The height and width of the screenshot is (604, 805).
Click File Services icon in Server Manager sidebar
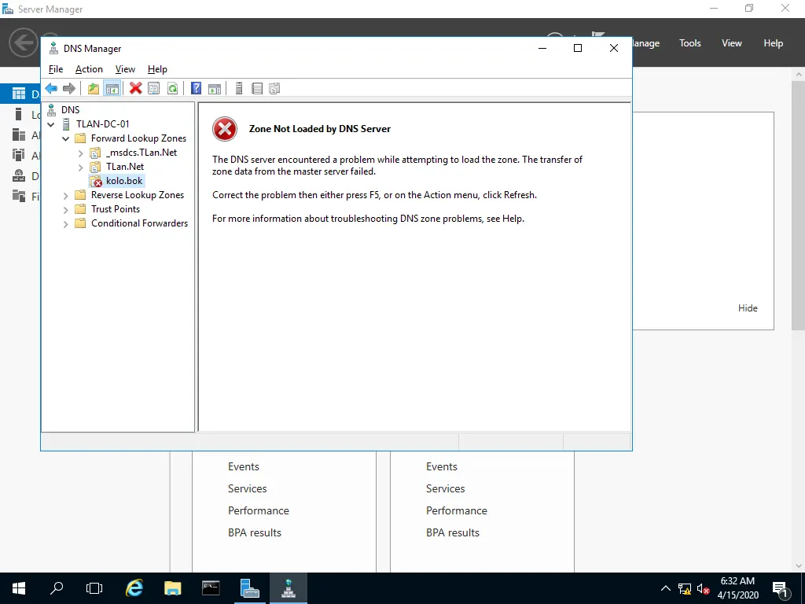(x=19, y=196)
